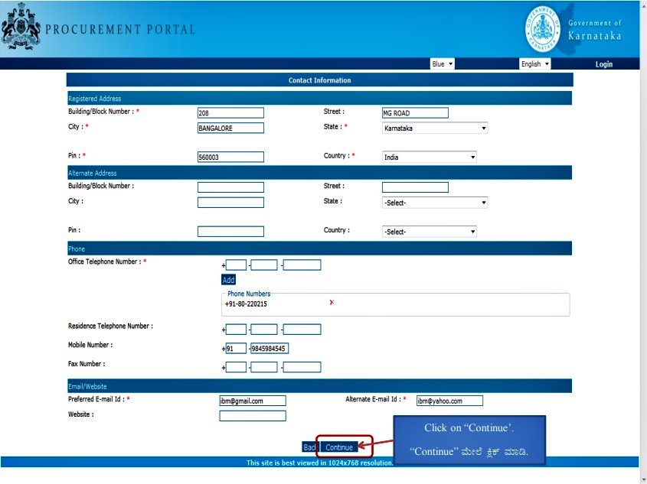Click Registered Pin field 560003
This screenshot has height=484, width=647.
230,157
